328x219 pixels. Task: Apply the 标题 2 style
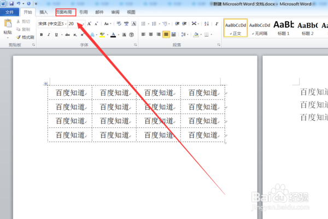coord(307,28)
